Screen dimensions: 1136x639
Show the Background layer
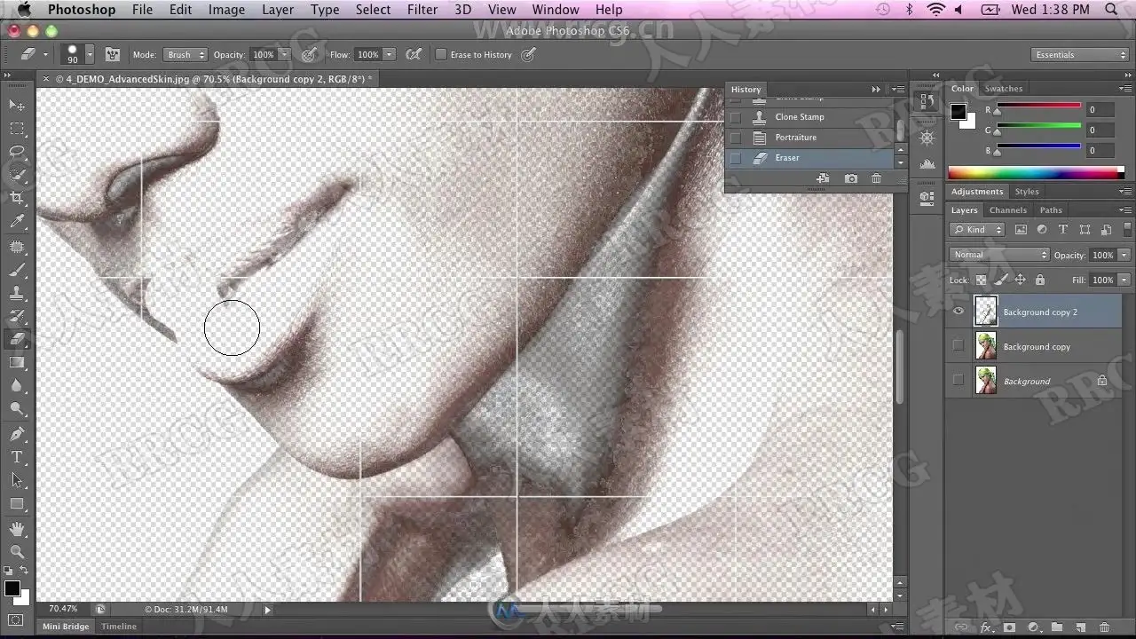click(x=958, y=381)
